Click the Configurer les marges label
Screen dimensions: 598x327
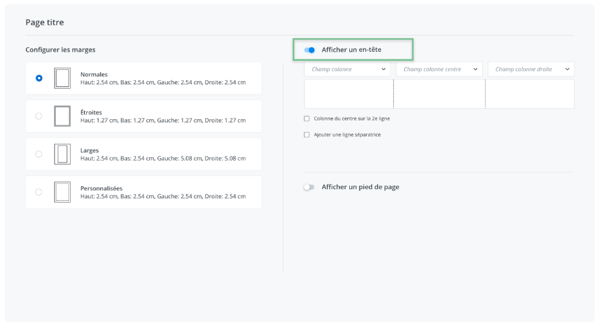(x=60, y=50)
